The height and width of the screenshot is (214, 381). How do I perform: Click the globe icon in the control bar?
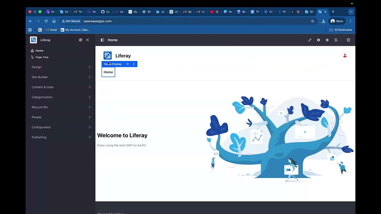click(327, 40)
